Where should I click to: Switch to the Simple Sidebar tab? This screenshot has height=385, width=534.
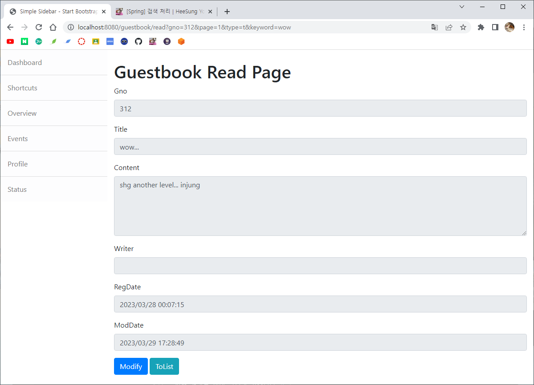point(58,12)
